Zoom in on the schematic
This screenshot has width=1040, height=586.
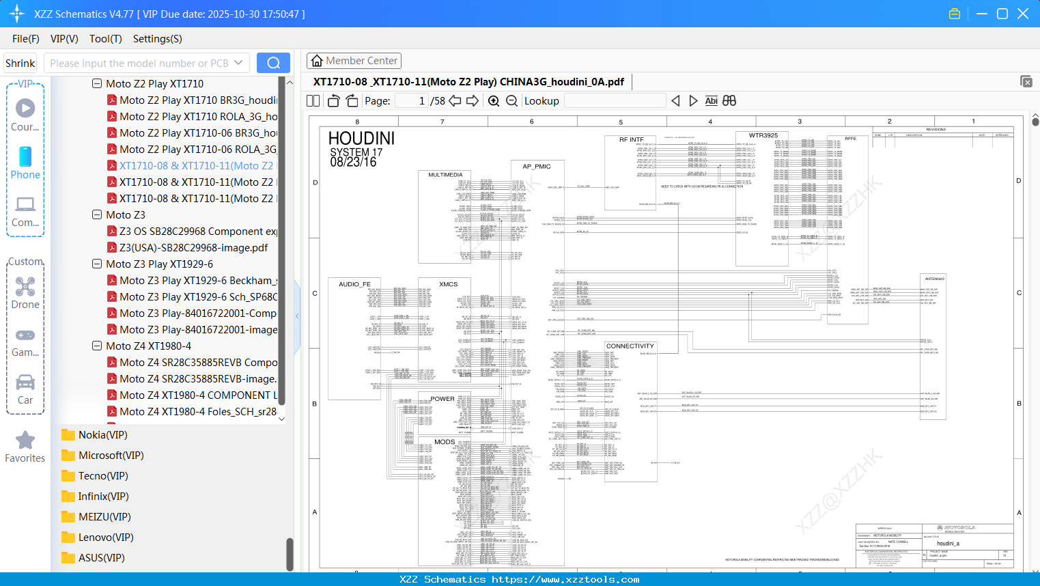pos(494,101)
